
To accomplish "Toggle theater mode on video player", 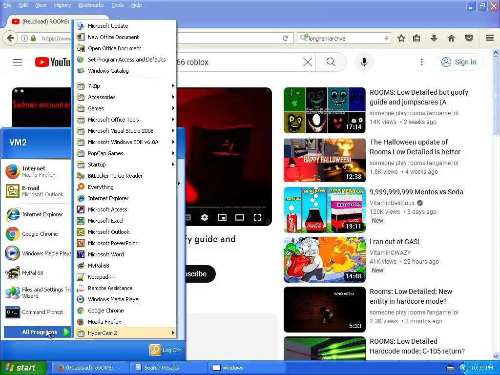I will (x=239, y=217).
